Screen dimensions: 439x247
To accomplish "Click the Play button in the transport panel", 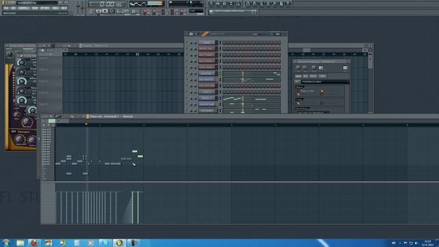I will pyautogui.click(x=99, y=11).
